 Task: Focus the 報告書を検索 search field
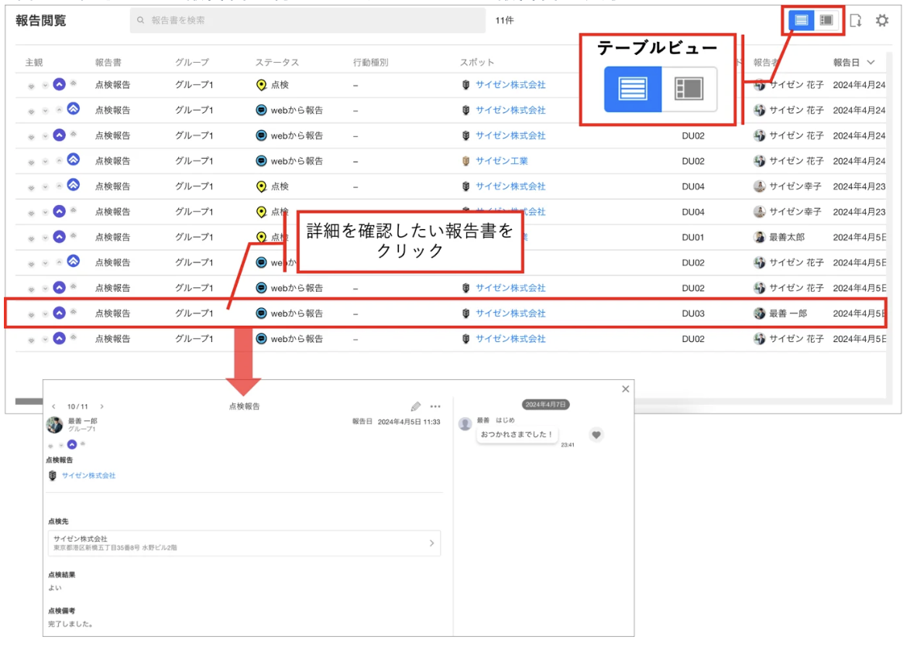pyautogui.click(x=307, y=20)
